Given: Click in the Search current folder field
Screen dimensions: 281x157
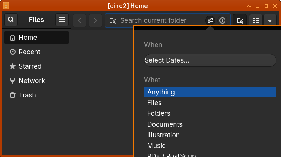Looking at the screenshot, I should click(160, 20).
